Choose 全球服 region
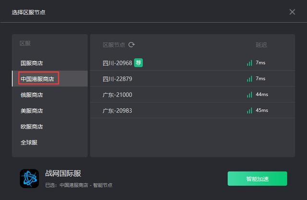The image size is (307, 200). pyautogui.click(x=29, y=142)
